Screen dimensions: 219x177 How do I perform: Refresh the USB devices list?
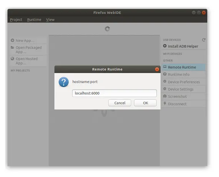tap(204, 40)
